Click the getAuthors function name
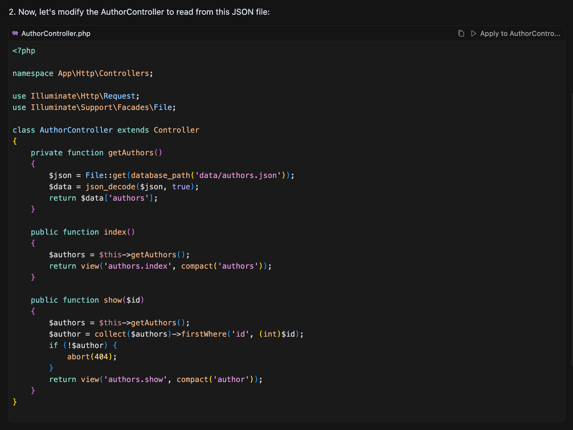Image resolution: width=573 pixels, height=430 pixels. 131,152
